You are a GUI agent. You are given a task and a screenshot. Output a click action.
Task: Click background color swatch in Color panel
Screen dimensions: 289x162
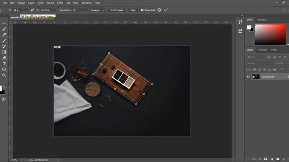(252, 30)
